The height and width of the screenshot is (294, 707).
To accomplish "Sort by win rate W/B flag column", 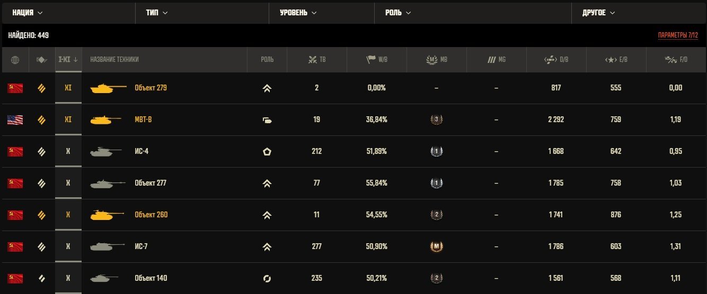I will pos(377,60).
